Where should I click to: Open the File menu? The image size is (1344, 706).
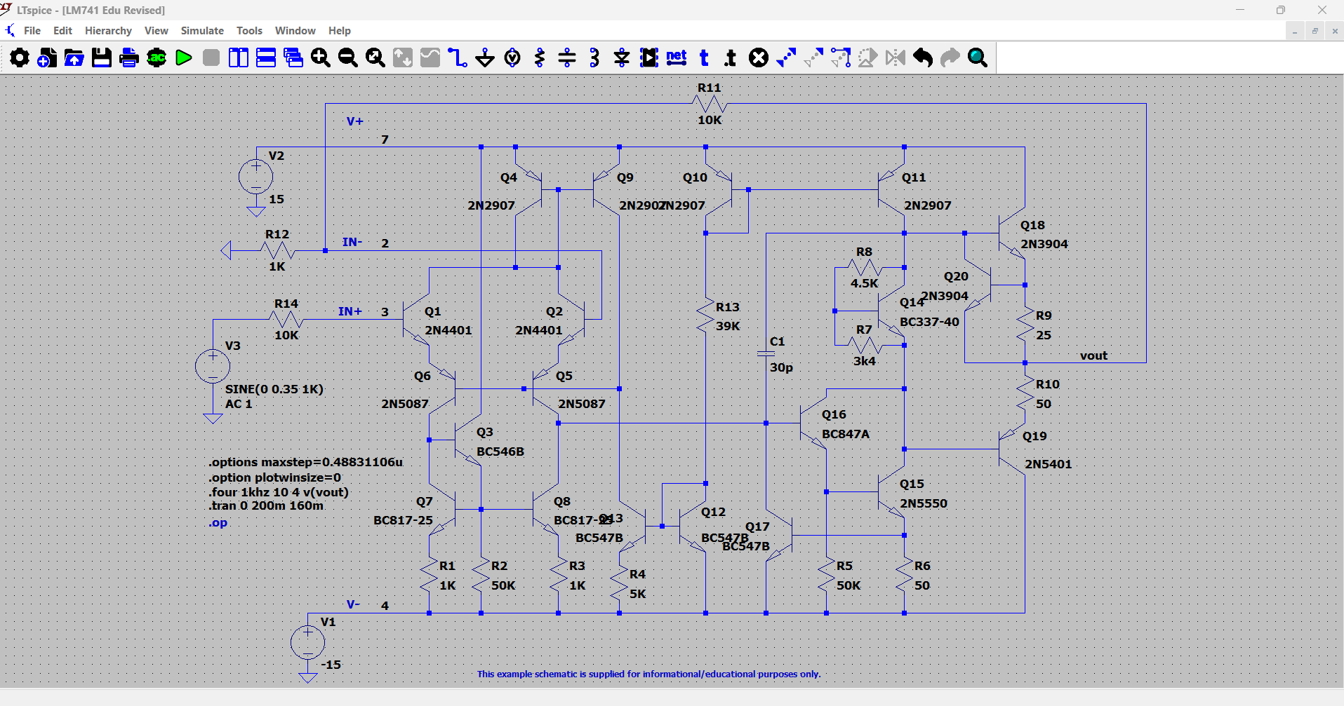(32, 31)
